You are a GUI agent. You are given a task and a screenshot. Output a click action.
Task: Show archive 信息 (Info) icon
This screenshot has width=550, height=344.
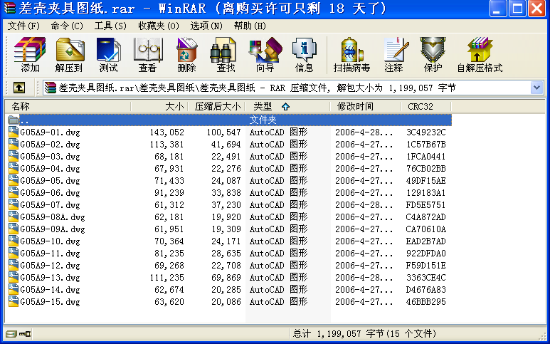pyautogui.click(x=304, y=55)
